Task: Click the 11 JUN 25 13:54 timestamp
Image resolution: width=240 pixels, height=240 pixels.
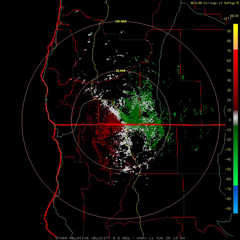Action: tap(167, 238)
